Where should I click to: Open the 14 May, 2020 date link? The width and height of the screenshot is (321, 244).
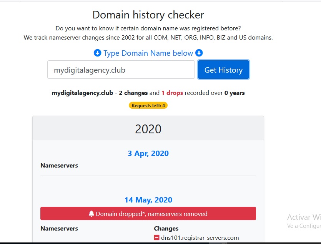[x=148, y=200]
